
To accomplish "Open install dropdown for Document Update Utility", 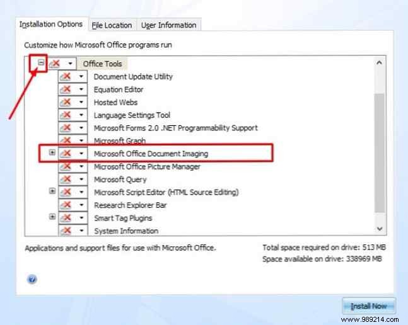I will (x=81, y=76).
